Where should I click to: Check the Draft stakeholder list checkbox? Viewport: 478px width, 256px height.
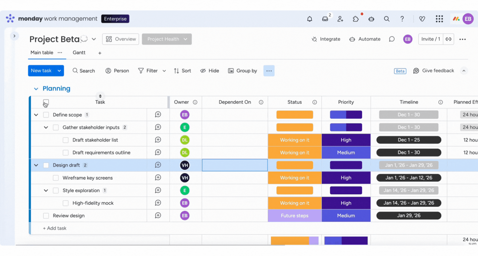(x=66, y=140)
